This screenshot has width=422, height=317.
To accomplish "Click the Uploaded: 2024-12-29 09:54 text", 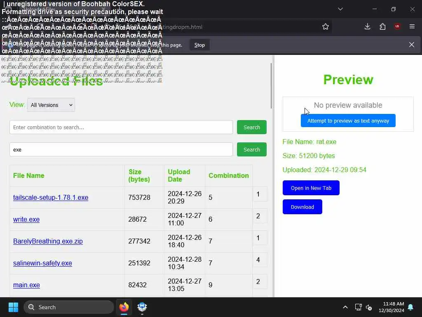I will point(324,170).
